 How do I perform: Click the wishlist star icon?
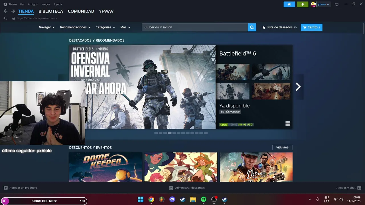[x=264, y=27]
